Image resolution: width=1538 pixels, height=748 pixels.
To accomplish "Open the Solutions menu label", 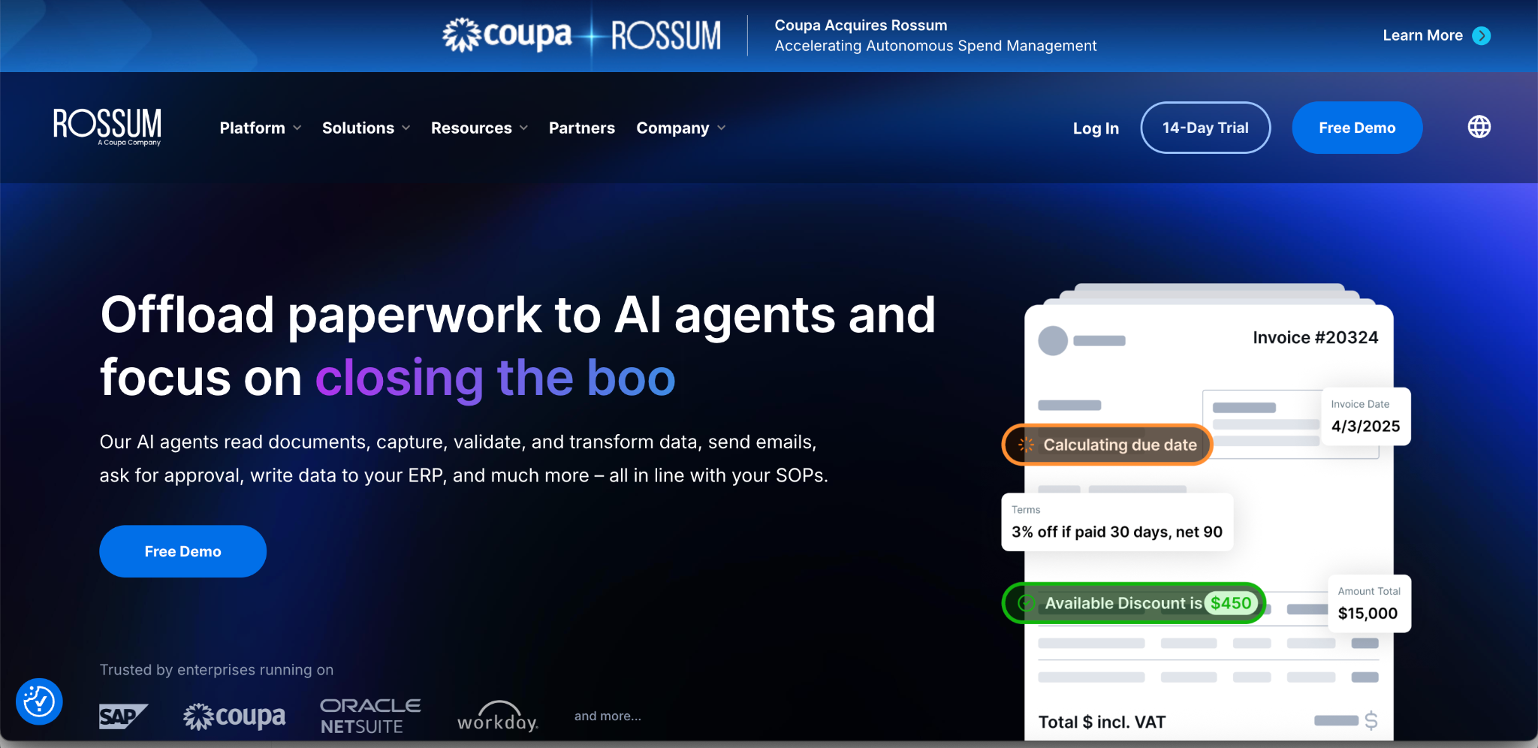I will [x=358, y=128].
